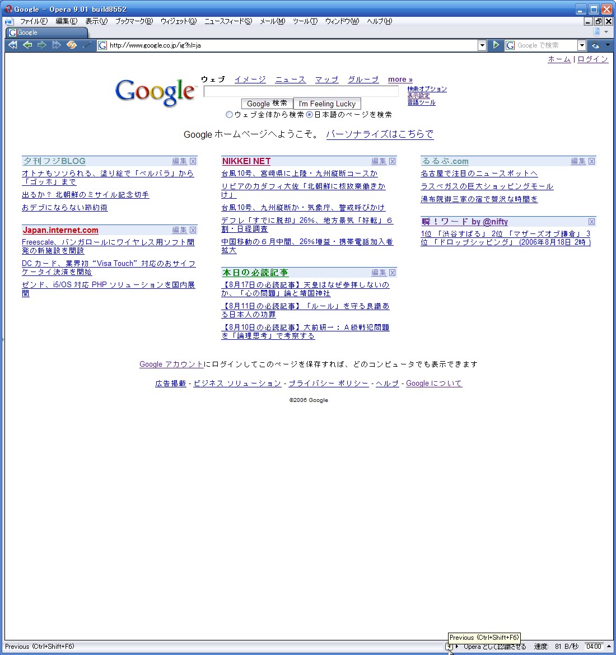This screenshot has height=655, width=616.
Task: Reload the page with the orange Reload icon
Action: [x=72, y=45]
